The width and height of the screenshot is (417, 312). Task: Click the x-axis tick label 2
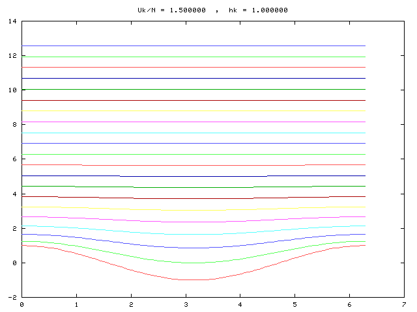click(131, 304)
